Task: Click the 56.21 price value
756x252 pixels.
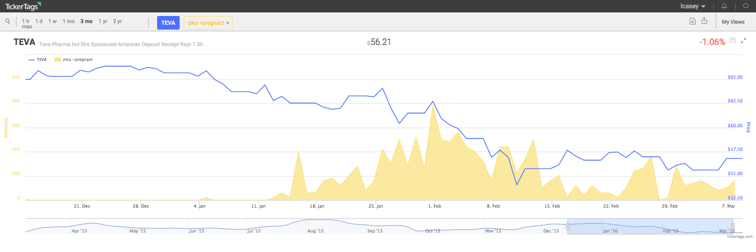Action: click(381, 42)
